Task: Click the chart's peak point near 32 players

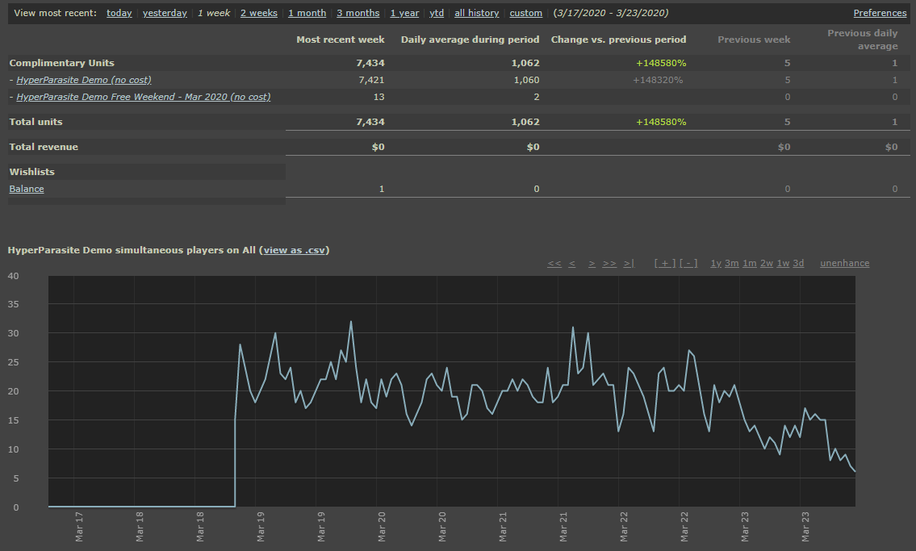Action: tap(351, 322)
